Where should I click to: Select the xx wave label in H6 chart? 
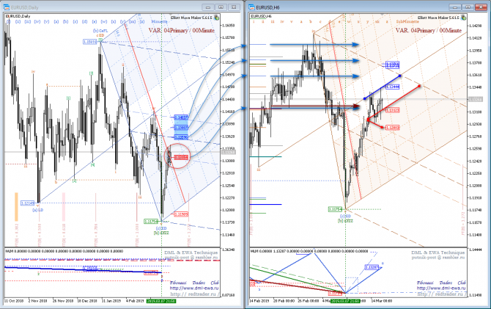(377, 21)
